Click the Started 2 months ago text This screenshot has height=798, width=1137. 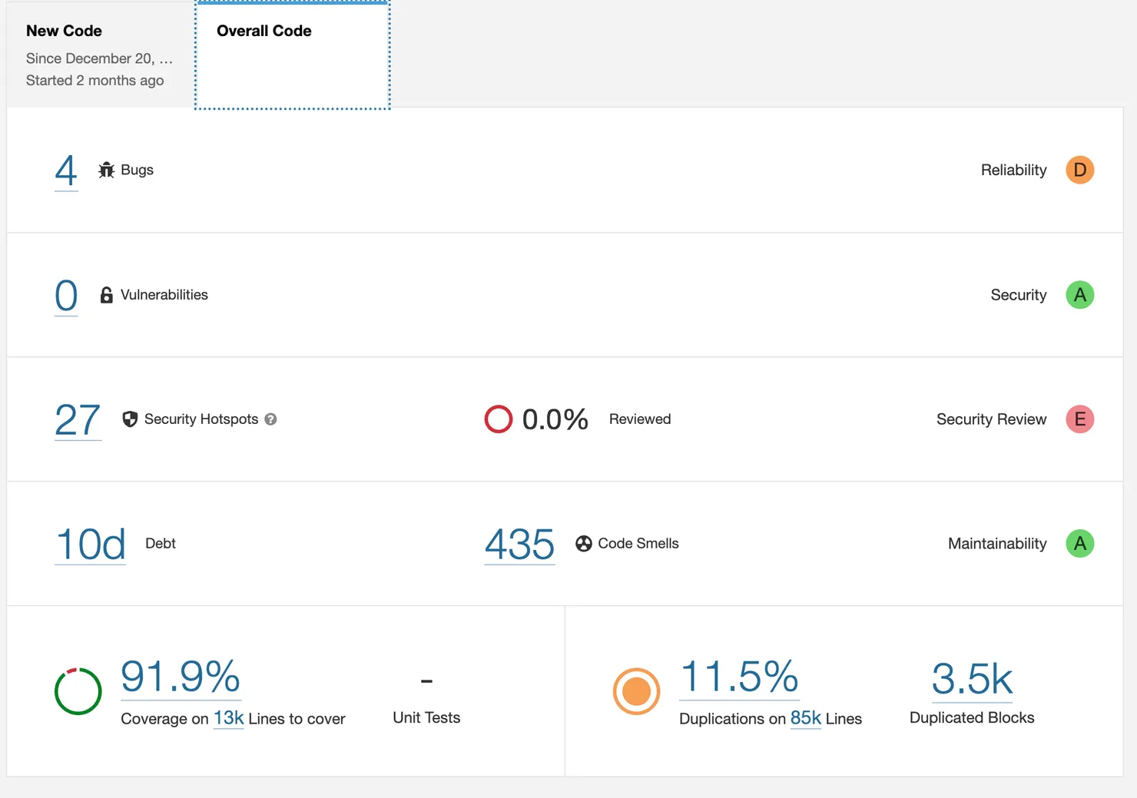pyautogui.click(x=94, y=81)
